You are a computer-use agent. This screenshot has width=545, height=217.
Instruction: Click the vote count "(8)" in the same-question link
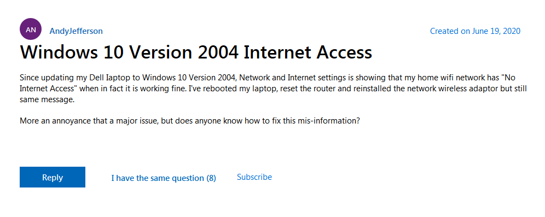211,178
